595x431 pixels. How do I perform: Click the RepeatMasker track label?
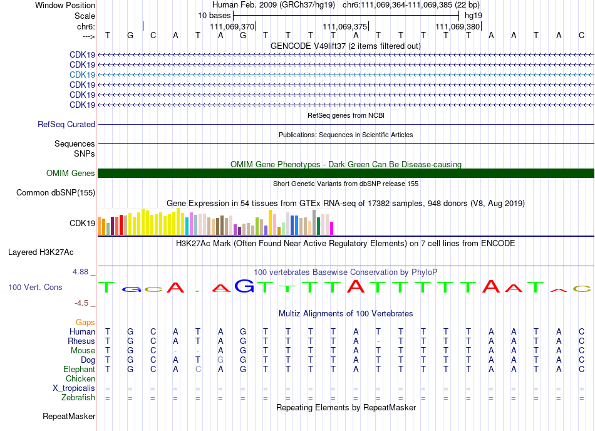[69, 416]
